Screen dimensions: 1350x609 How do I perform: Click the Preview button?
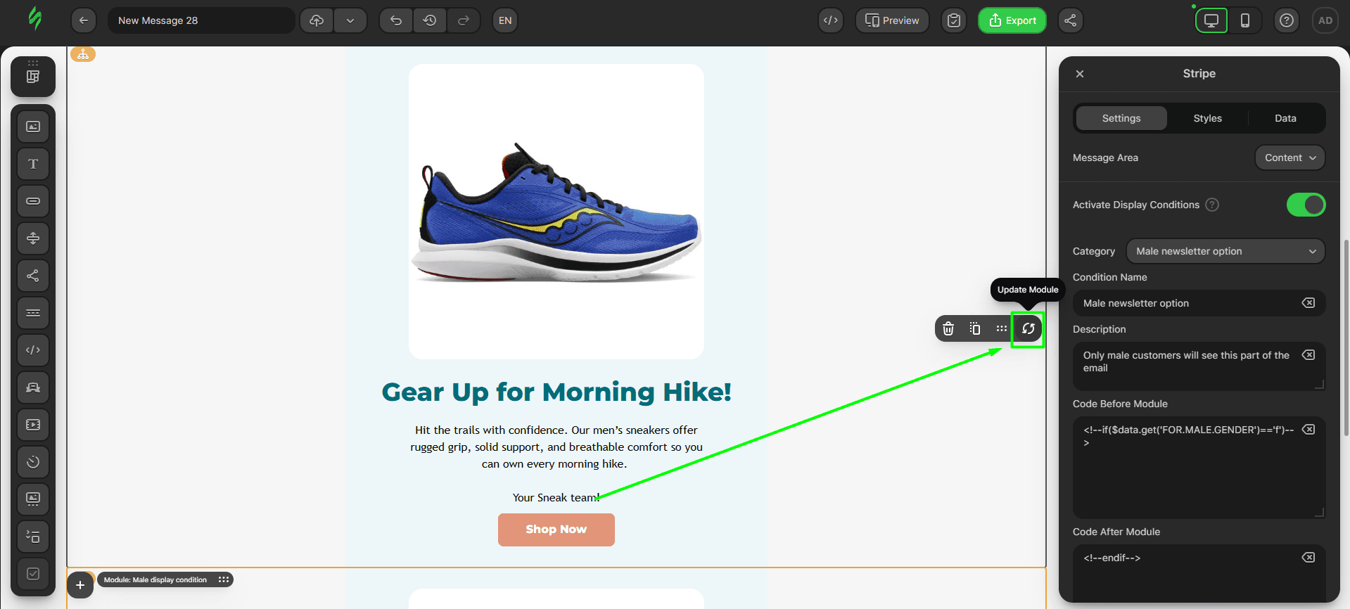(892, 20)
